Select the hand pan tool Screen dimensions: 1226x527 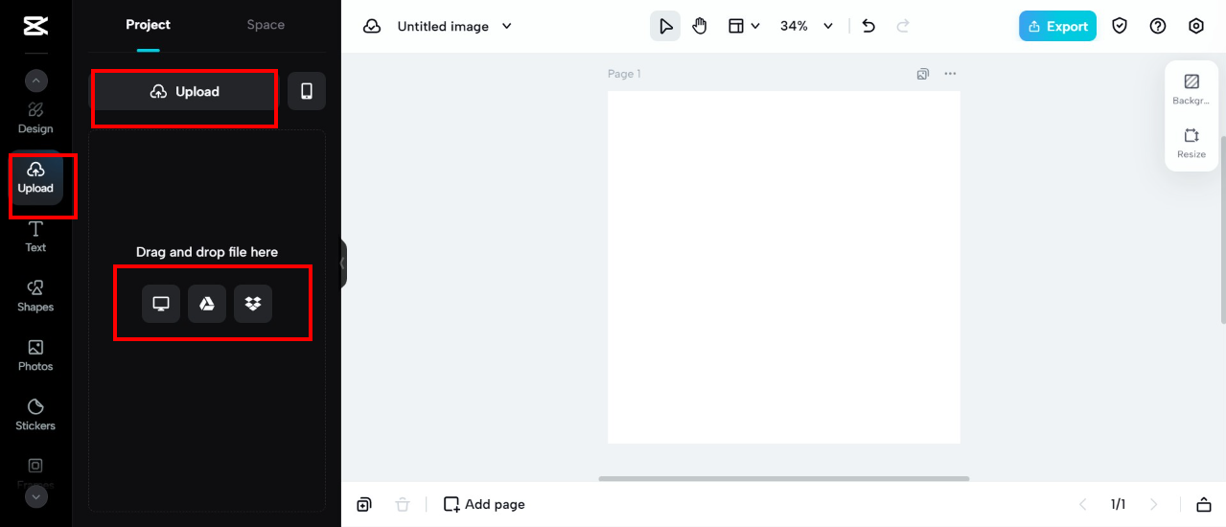(700, 26)
